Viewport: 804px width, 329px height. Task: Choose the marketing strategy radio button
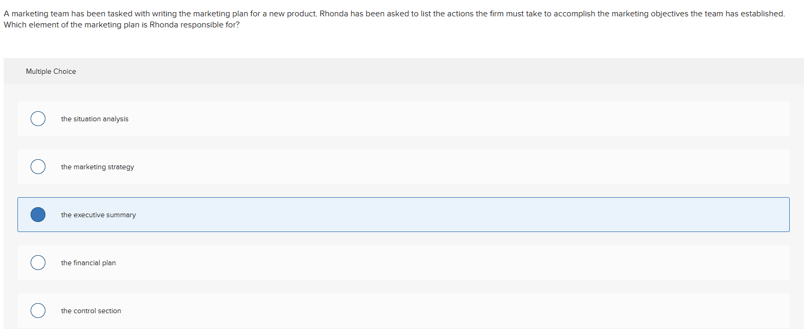pos(37,167)
